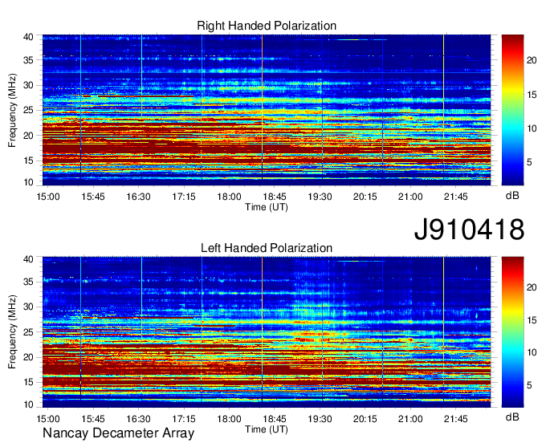This screenshot has height=443, width=546.
Task: Click the 15:00 time tick of upper plot
Action: click(x=48, y=197)
